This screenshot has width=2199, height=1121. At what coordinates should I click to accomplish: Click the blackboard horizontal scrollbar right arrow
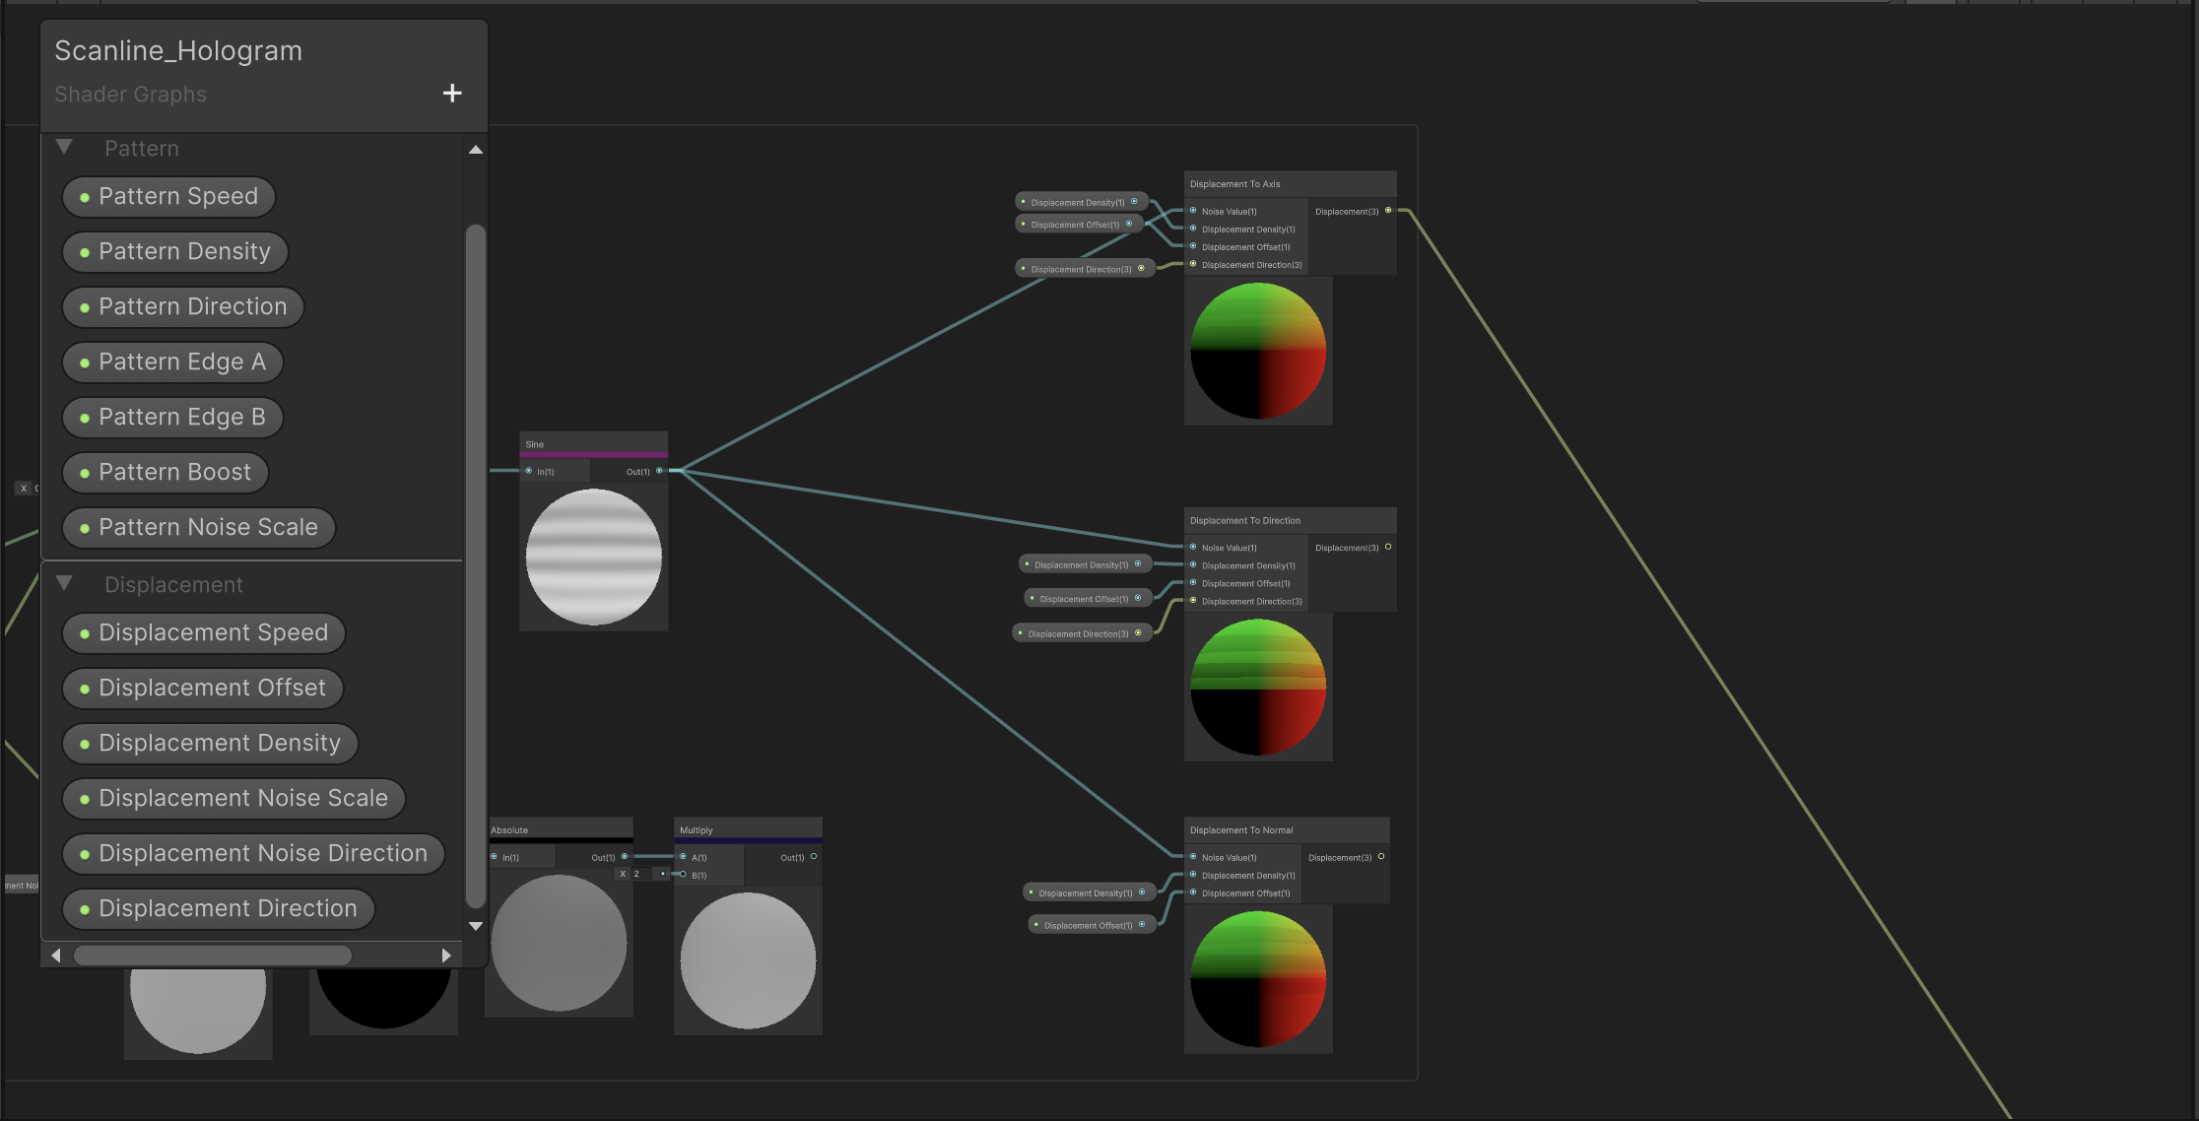click(x=447, y=955)
